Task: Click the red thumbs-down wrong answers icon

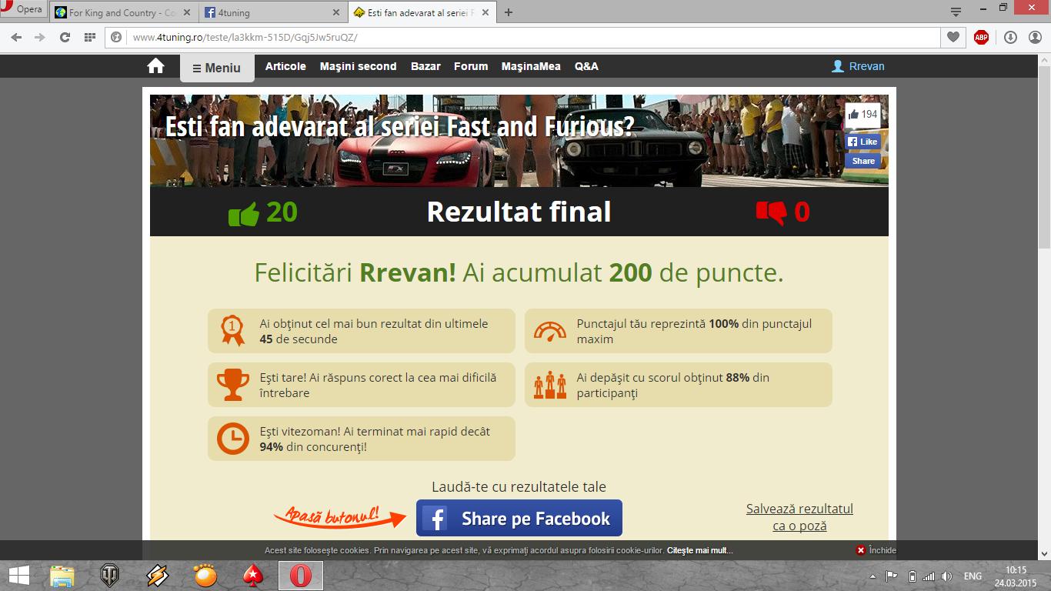Action: [x=772, y=212]
